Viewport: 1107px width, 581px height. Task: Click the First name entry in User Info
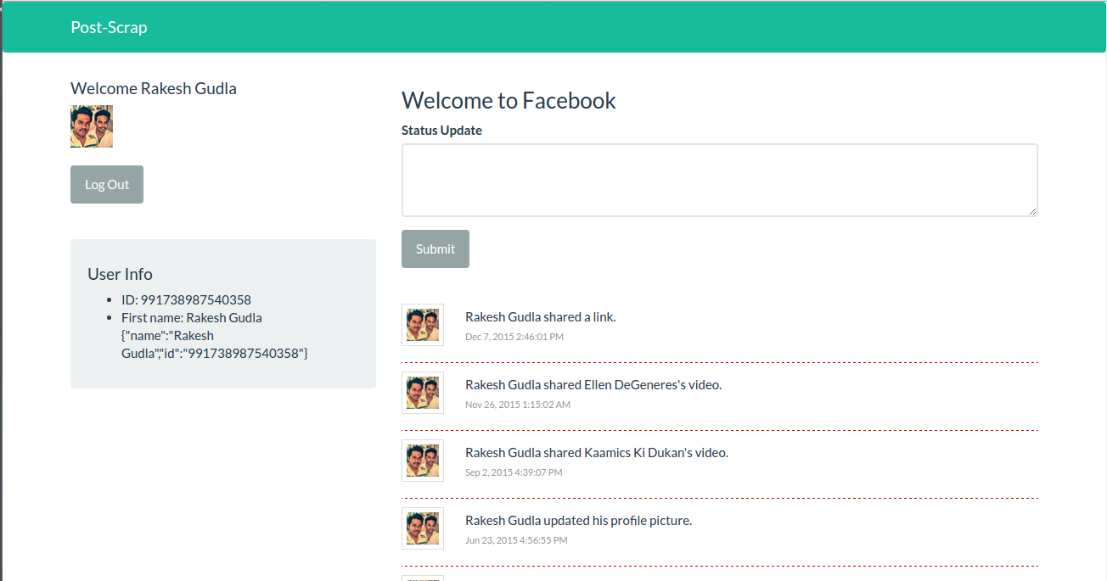pos(191,317)
